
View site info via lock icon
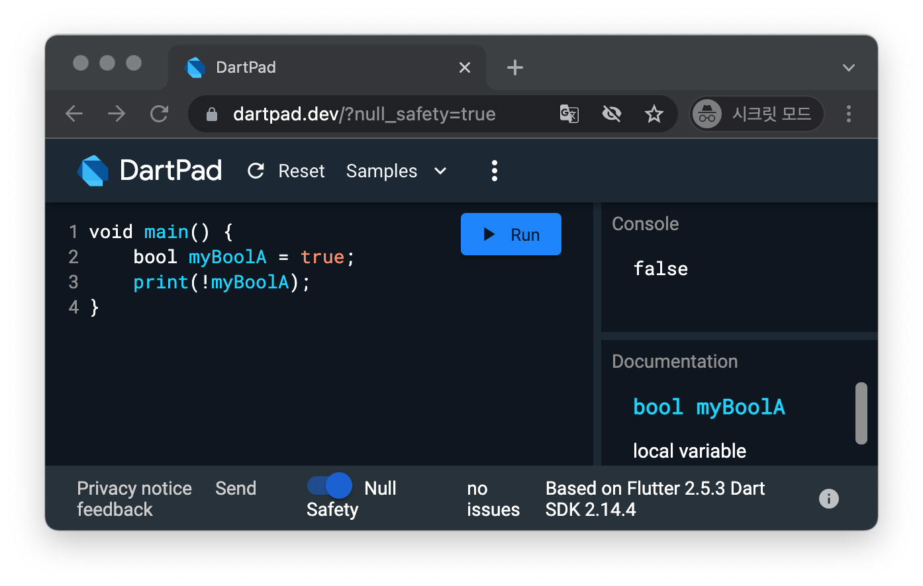[x=212, y=114]
